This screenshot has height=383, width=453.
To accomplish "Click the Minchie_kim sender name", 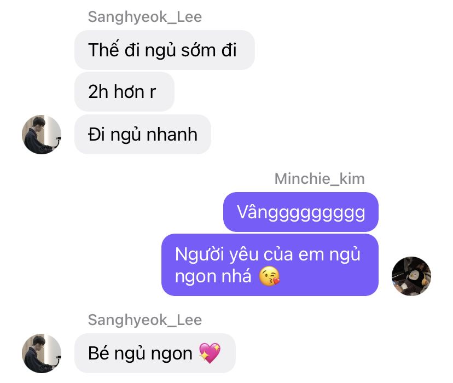I will (x=320, y=178).
